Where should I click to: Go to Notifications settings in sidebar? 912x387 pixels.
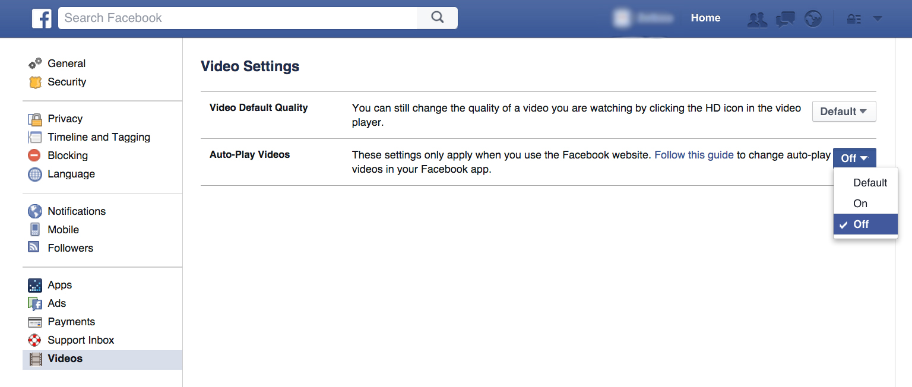77,211
